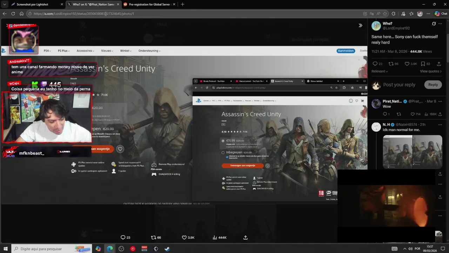The height and width of the screenshot is (253, 449).
Task: Go back using browser back arrow
Action: tap(5, 14)
